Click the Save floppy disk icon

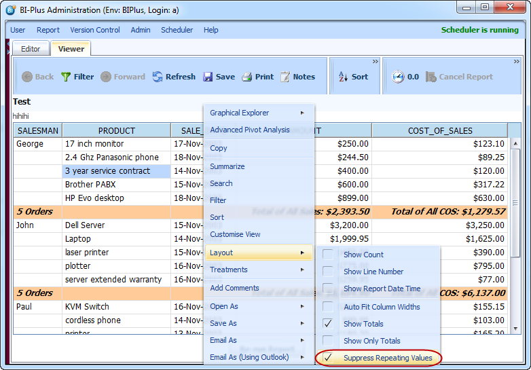(208, 77)
